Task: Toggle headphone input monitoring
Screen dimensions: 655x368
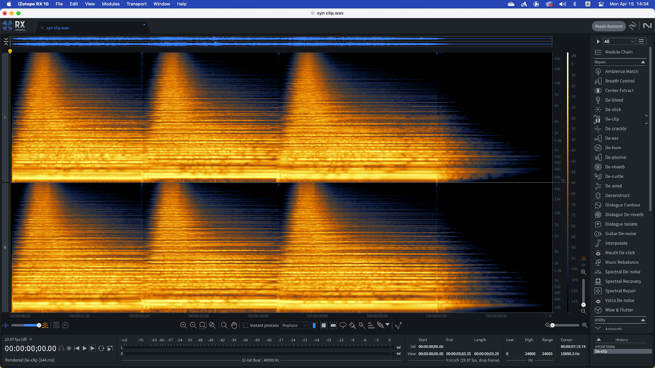Action: (x=61, y=348)
